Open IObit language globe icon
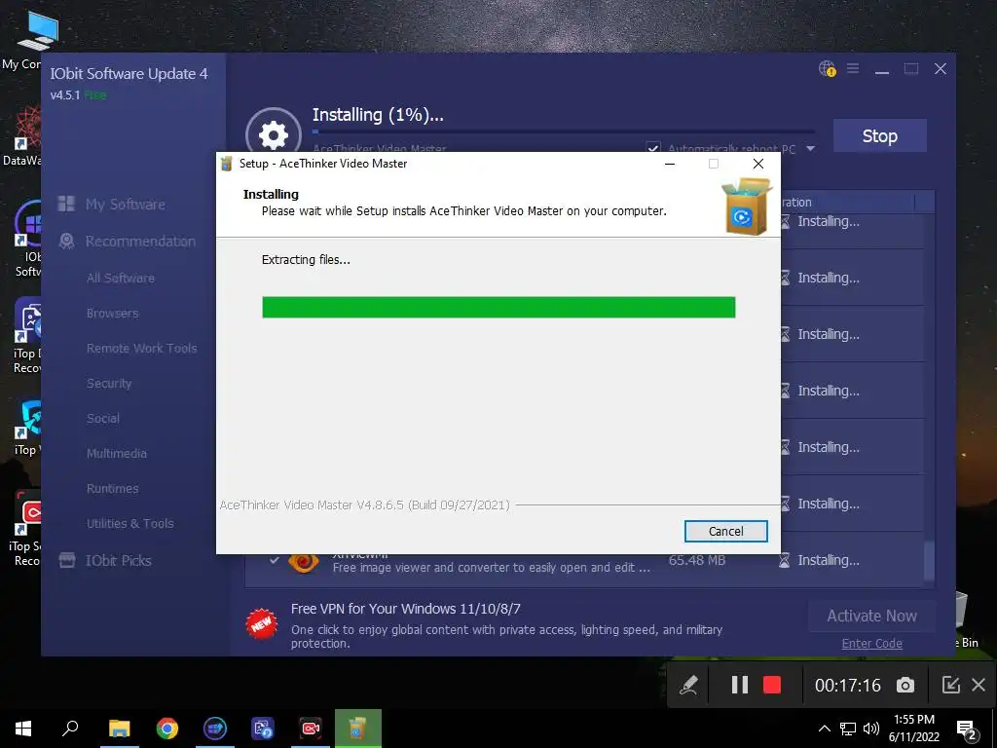Screen dimensions: 997x748 [827, 69]
